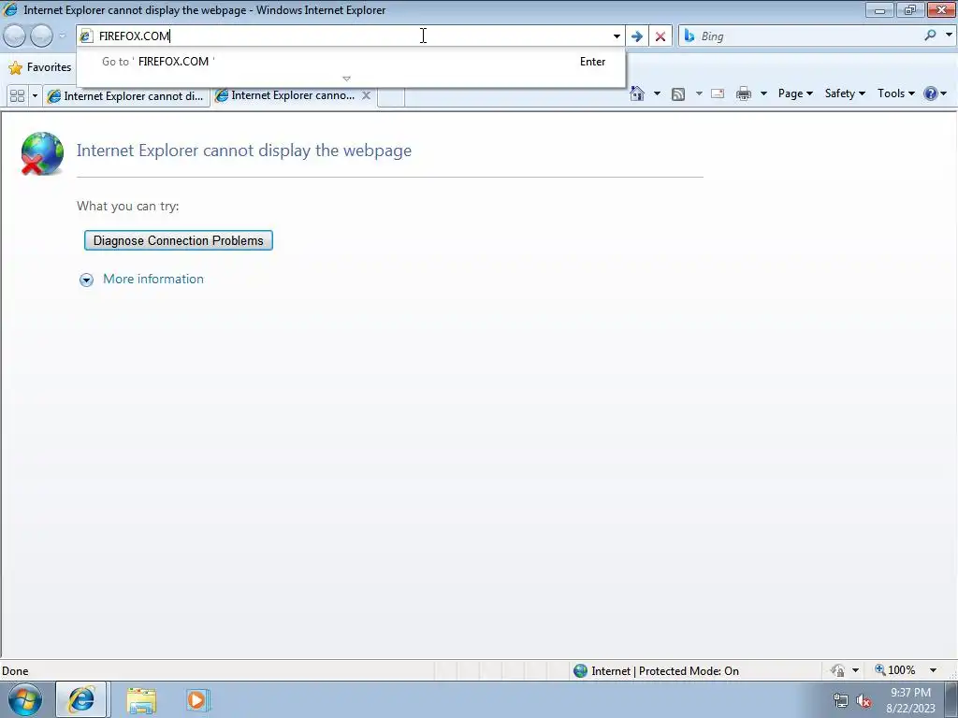Click the Show desktop strip

951,699
